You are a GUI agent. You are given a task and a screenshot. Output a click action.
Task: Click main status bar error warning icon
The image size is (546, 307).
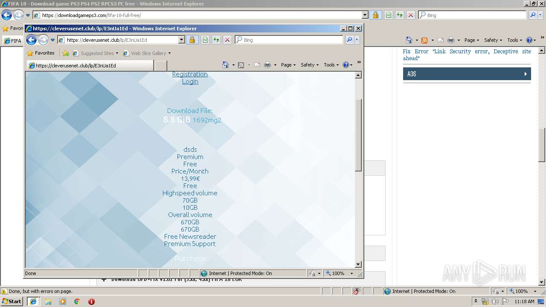tap(4, 291)
